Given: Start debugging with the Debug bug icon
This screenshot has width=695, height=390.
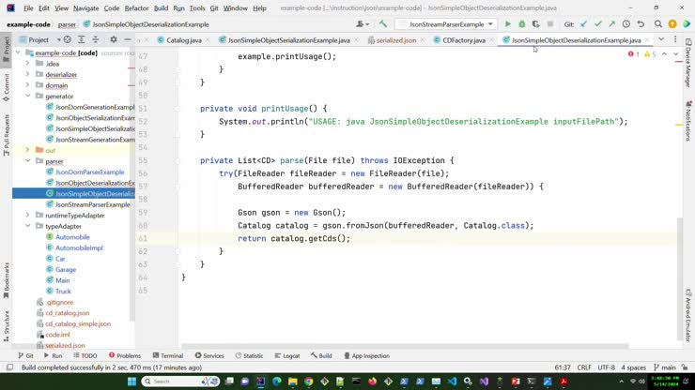Looking at the screenshot, I should click(522, 23).
